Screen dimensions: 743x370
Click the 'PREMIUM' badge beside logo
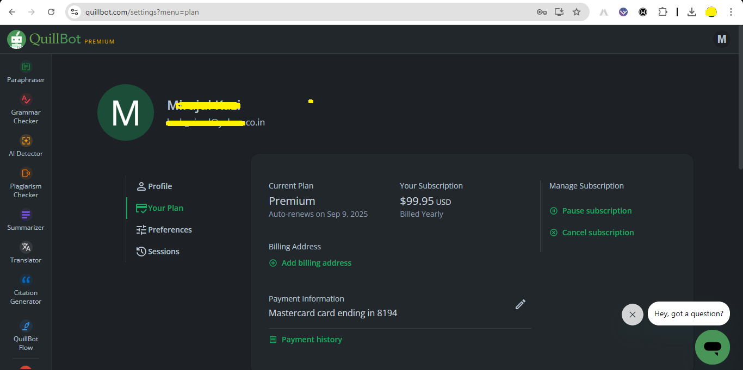point(100,42)
